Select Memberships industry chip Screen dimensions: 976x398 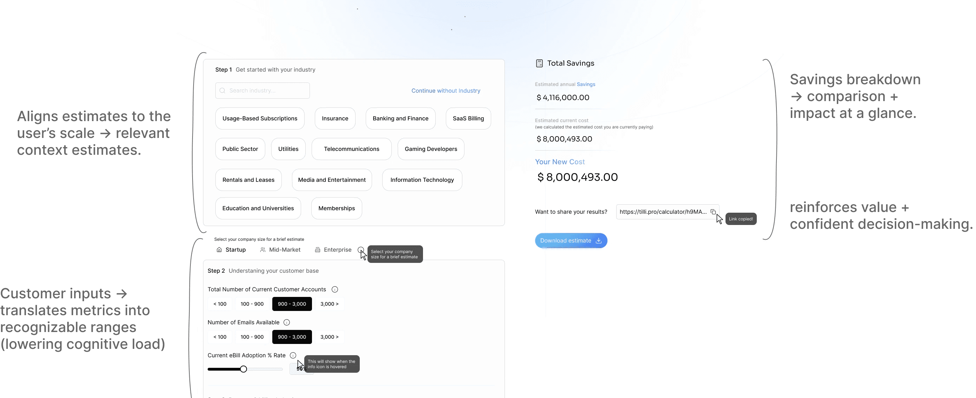(x=337, y=208)
